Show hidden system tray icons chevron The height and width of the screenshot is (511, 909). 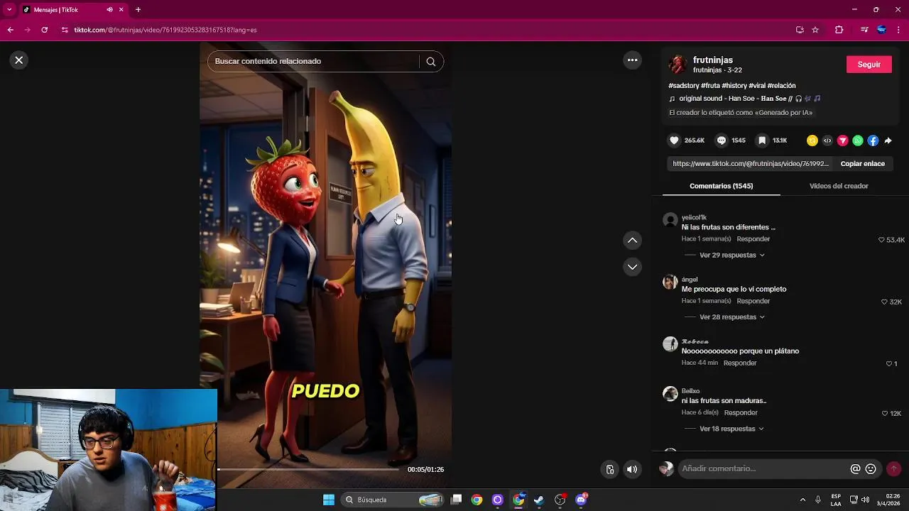point(802,500)
